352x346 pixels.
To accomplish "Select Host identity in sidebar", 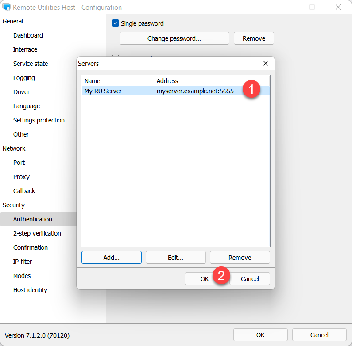I will click(x=30, y=290).
